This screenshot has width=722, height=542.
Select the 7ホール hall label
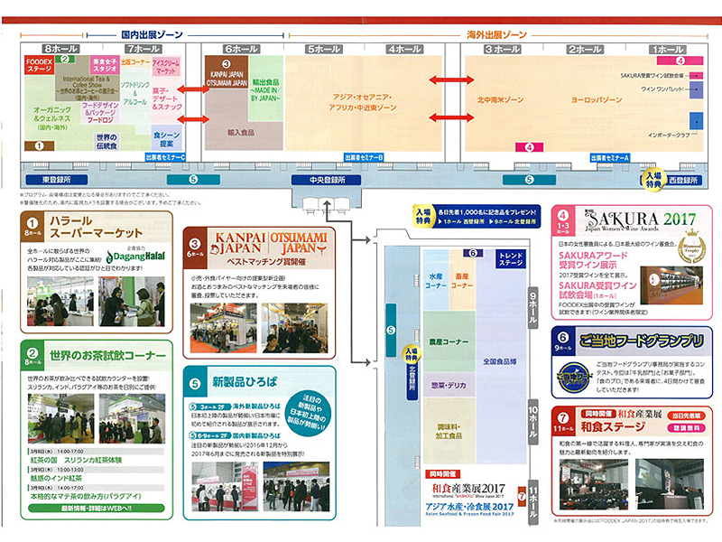click(143, 49)
